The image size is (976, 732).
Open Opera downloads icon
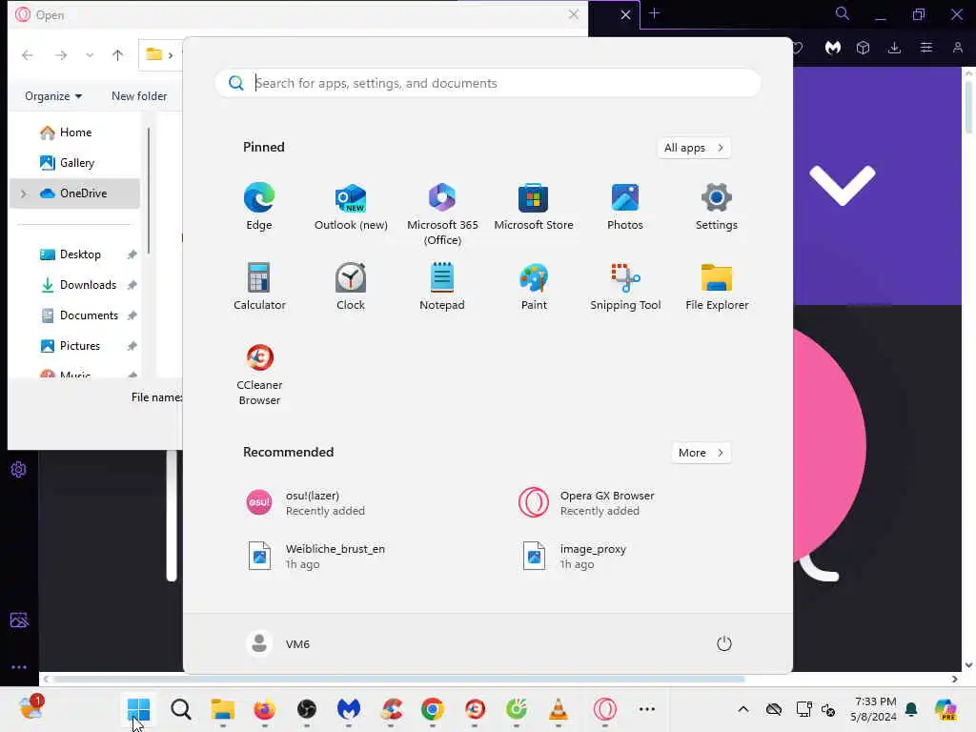click(x=894, y=48)
